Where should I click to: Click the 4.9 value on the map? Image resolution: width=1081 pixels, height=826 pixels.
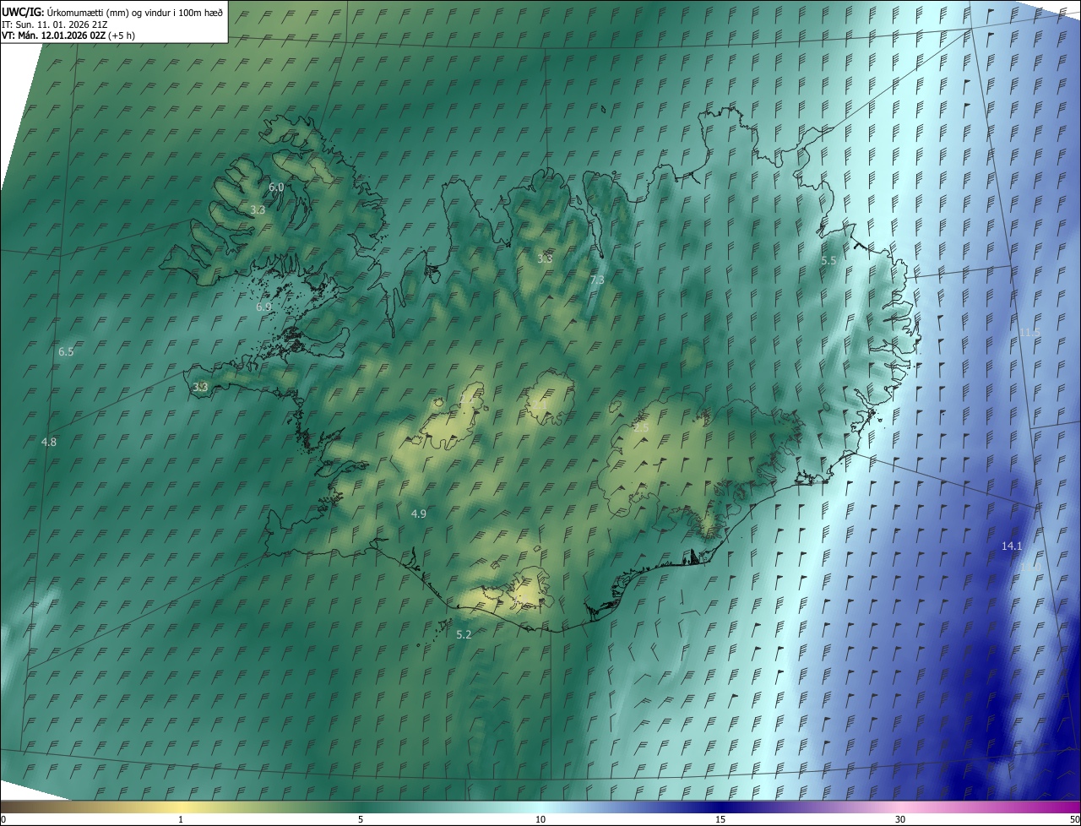pyautogui.click(x=419, y=514)
